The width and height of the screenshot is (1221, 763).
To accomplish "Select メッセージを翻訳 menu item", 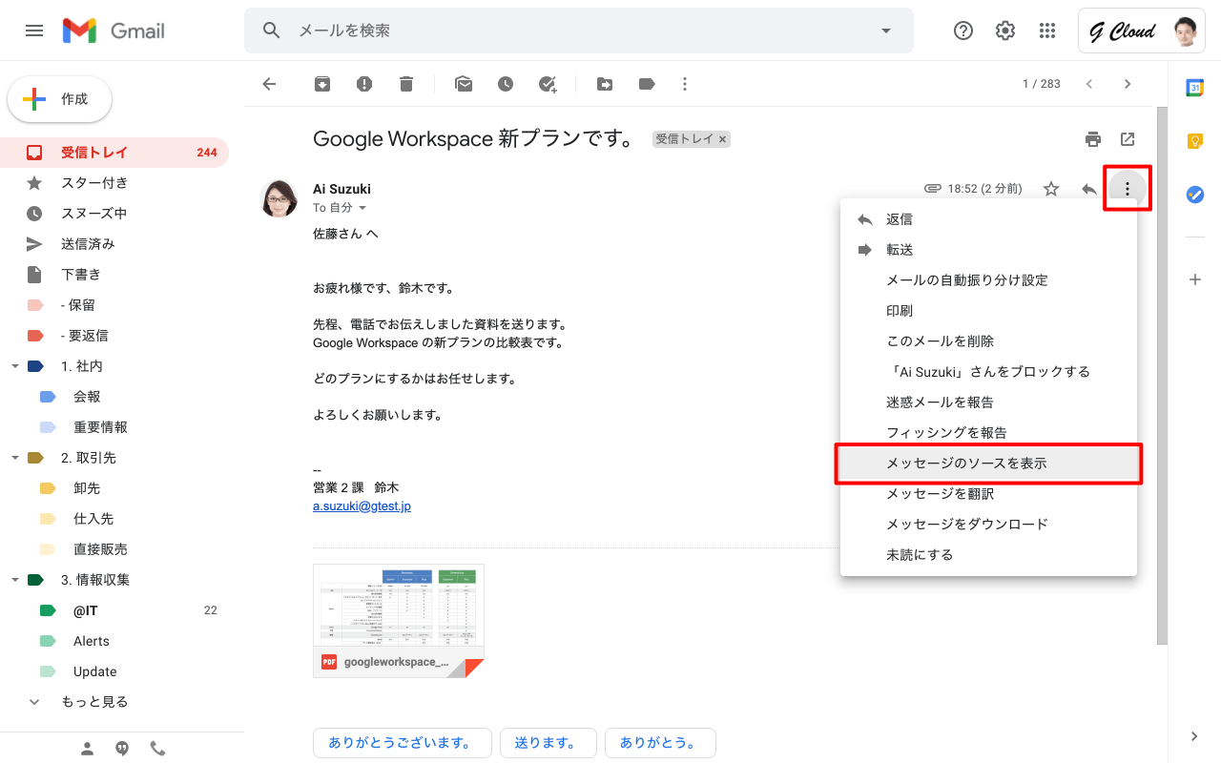I will pos(988,494).
